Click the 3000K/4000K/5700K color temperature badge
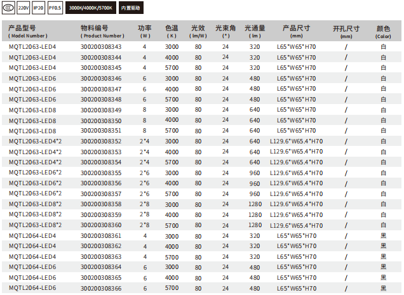Screen dimensions: 404x295 (x=91, y=8)
